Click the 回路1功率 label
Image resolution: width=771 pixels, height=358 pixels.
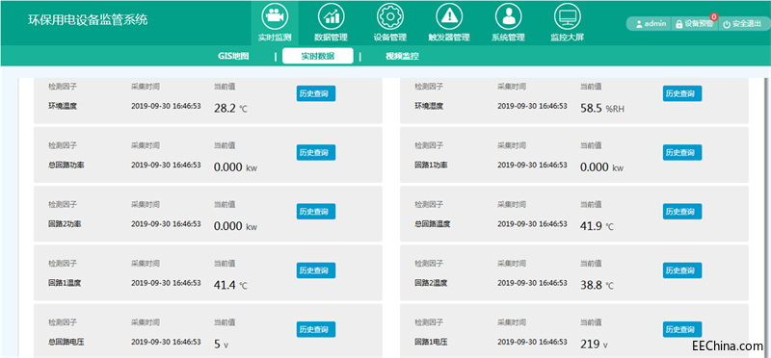point(431,165)
